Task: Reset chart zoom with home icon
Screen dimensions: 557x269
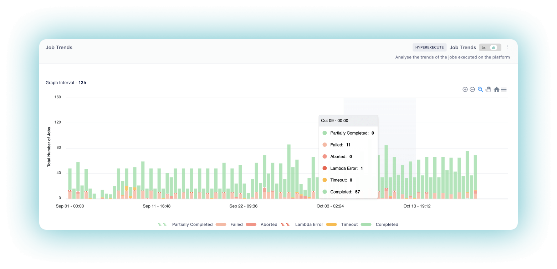Action: tap(496, 89)
